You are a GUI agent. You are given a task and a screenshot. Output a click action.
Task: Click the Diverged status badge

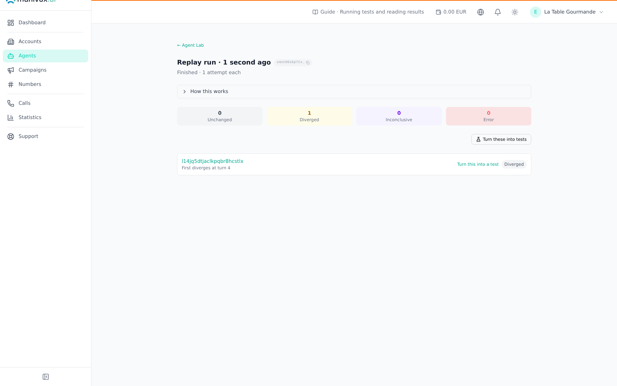coord(514,164)
